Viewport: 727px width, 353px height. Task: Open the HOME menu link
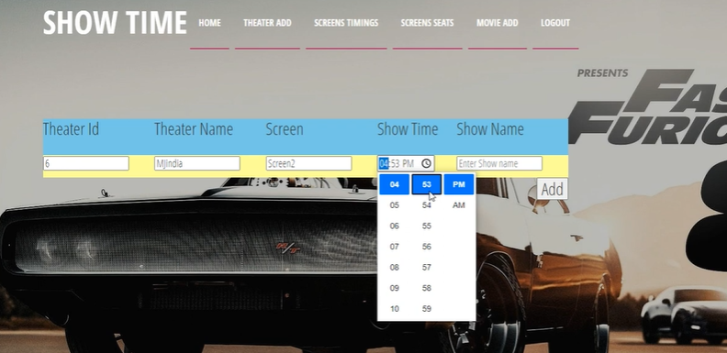(x=209, y=23)
